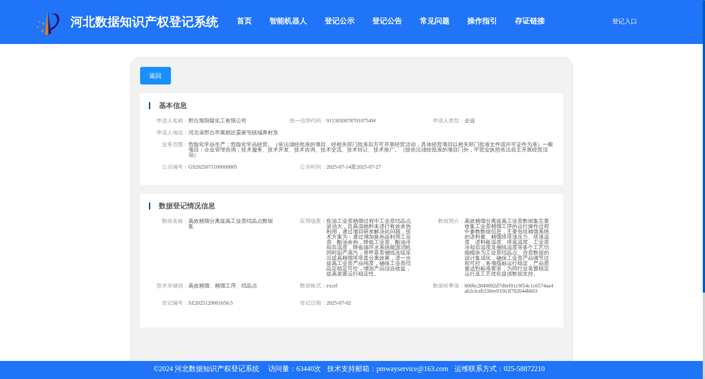The image size is (705, 379).
Task: Click the 业务范围 description text
Action: (x=371, y=150)
